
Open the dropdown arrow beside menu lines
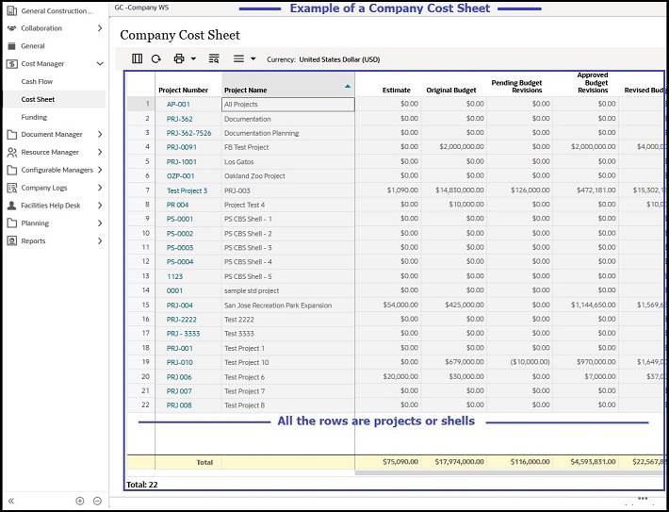(x=253, y=58)
